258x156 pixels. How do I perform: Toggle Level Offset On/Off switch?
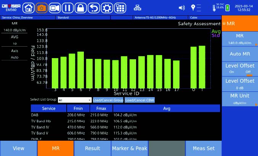240,68
